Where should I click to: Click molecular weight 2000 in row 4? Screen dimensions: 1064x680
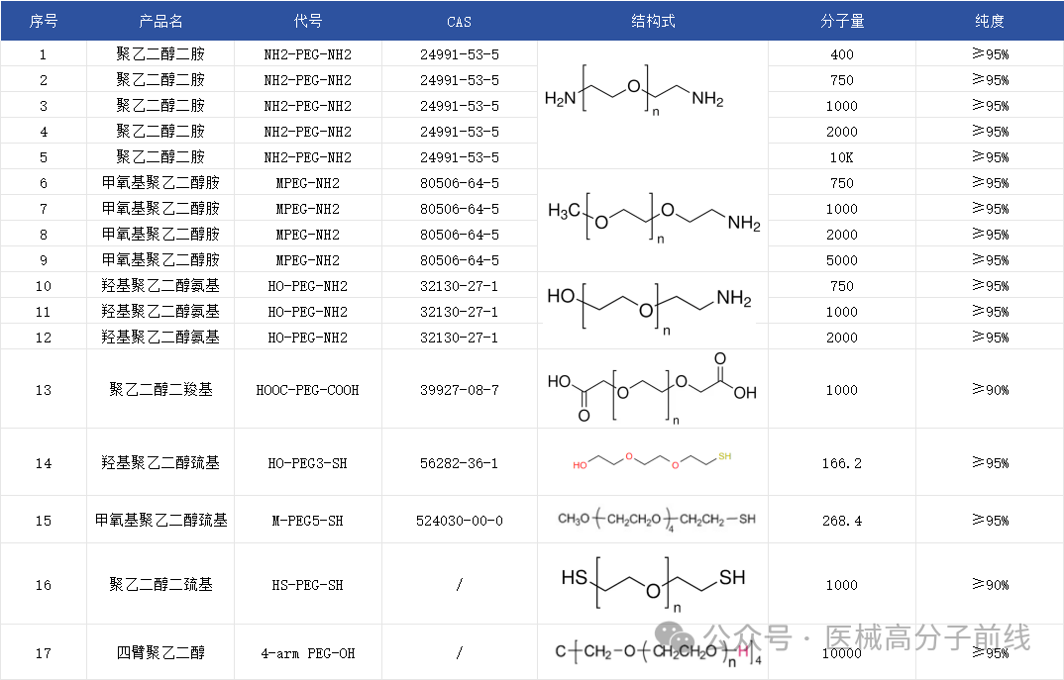coord(842,132)
